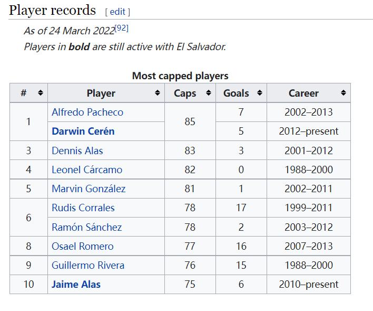Click the Player column header text
Viewport: 373px width, 311px height.
coord(101,93)
